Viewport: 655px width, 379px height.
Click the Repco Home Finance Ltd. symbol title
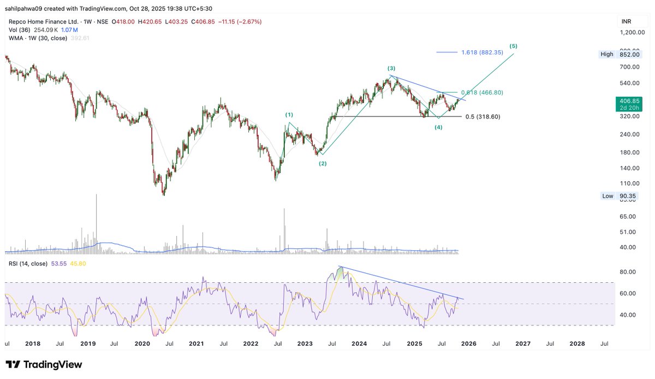coord(43,22)
